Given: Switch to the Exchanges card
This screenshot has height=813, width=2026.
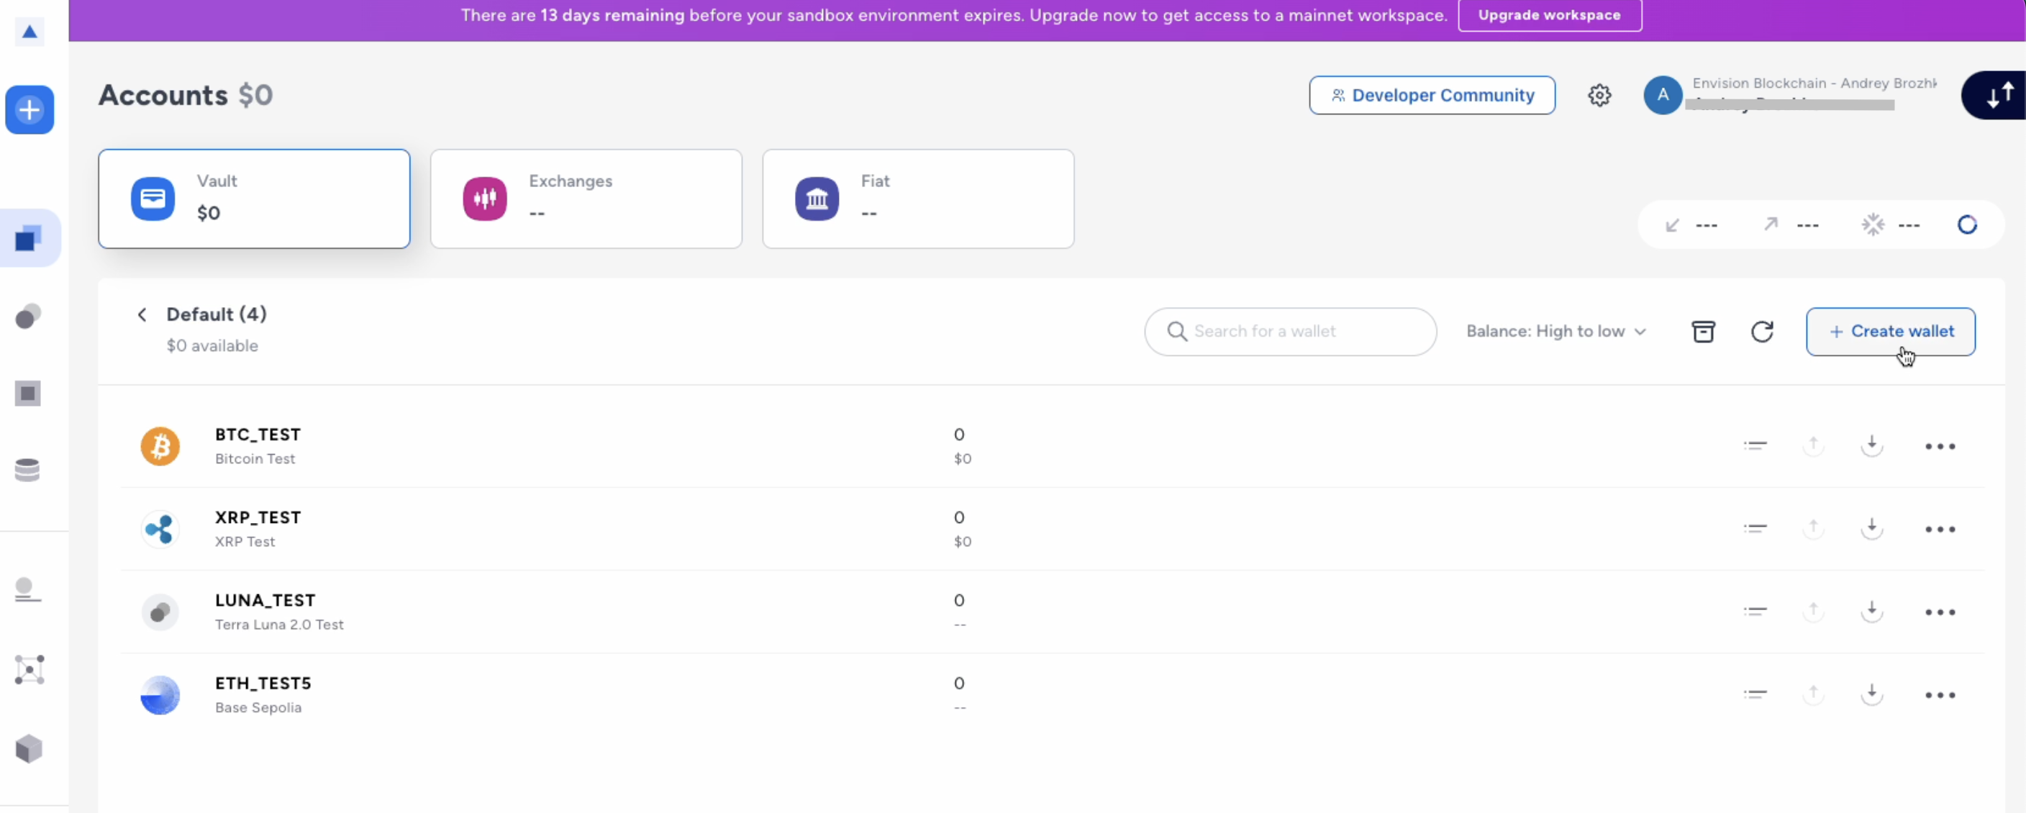Looking at the screenshot, I should [585, 199].
